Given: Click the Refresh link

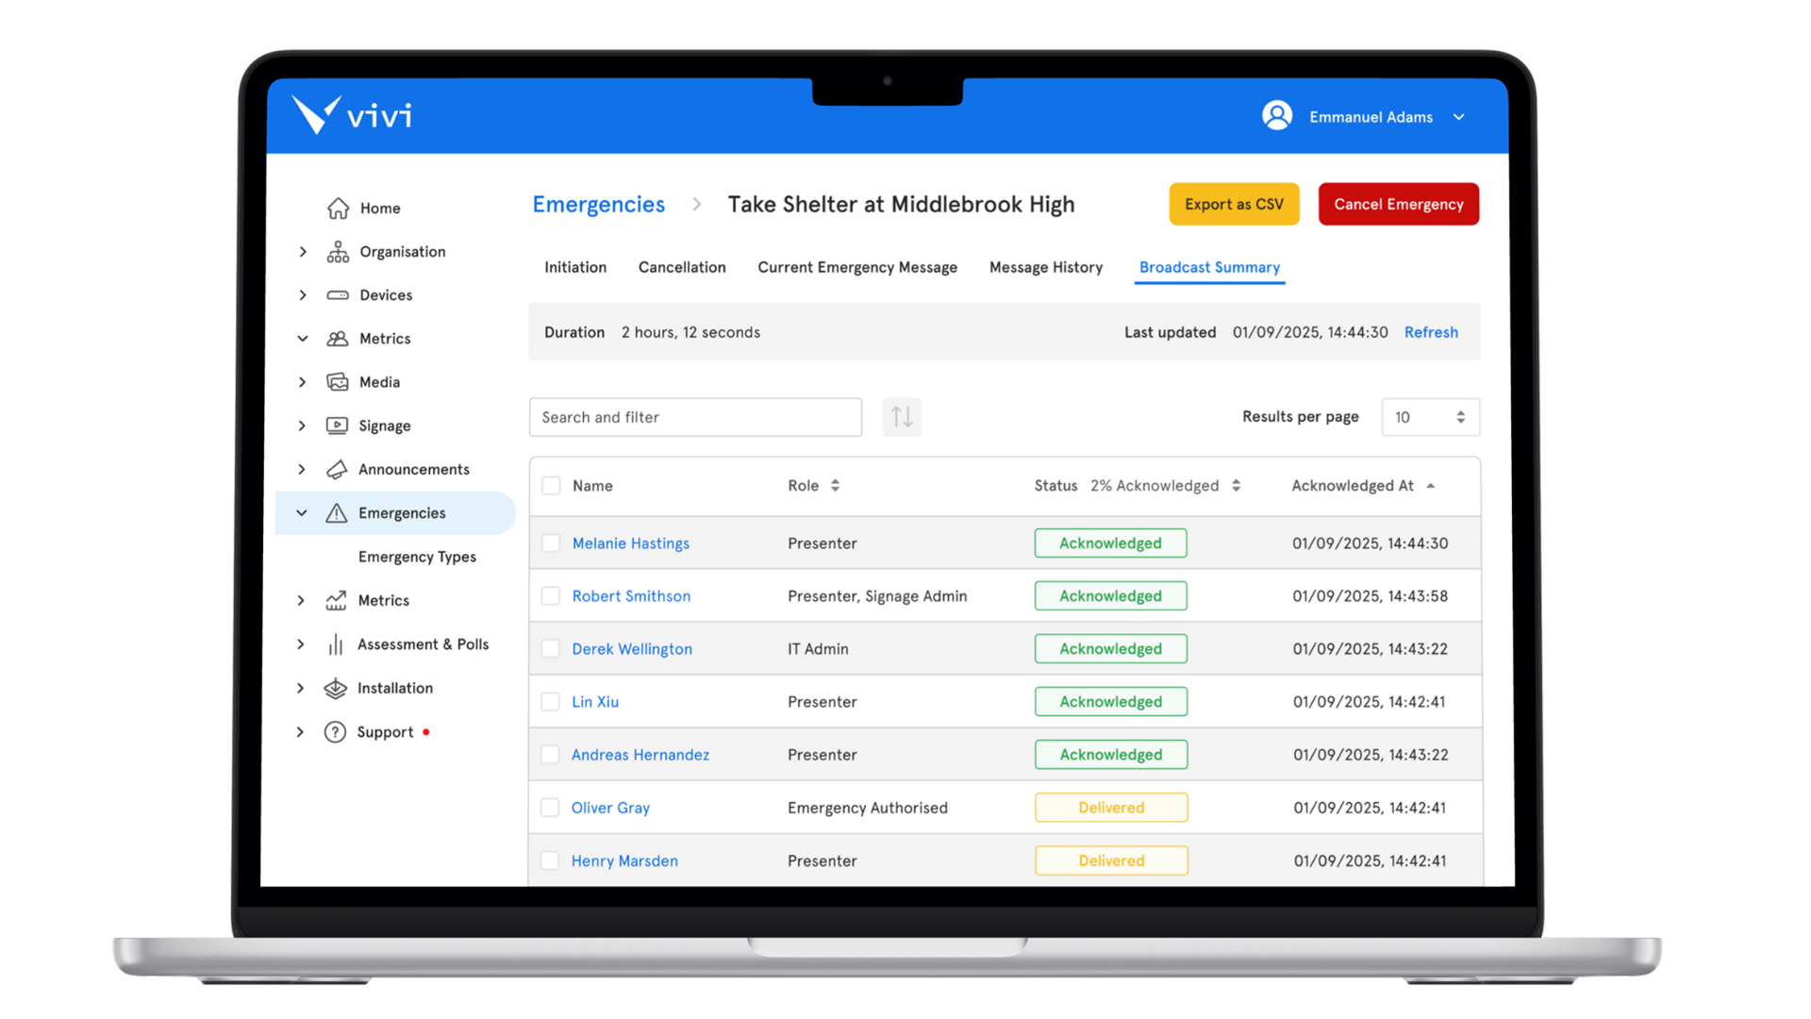Looking at the screenshot, I should click(1430, 332).
